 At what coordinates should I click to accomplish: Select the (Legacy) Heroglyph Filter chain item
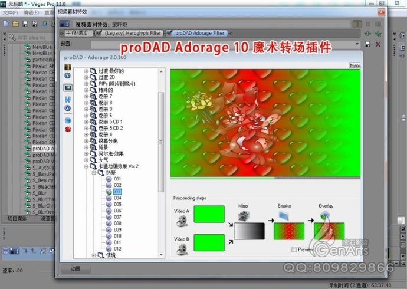[x=129, y=33]
